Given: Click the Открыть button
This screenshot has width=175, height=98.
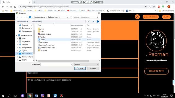Looking at the screenshot, I should [80, 68].
